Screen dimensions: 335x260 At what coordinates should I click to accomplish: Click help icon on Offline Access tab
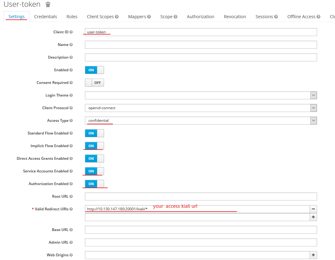(x=318, y=17)
